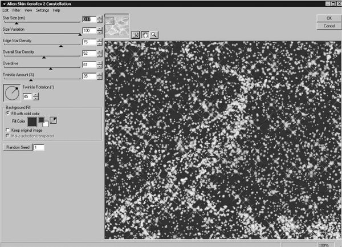The height and width of the screenshot is (247, 342).
Task: Select the hand pan tool
Action: click(x=145, y=34)
